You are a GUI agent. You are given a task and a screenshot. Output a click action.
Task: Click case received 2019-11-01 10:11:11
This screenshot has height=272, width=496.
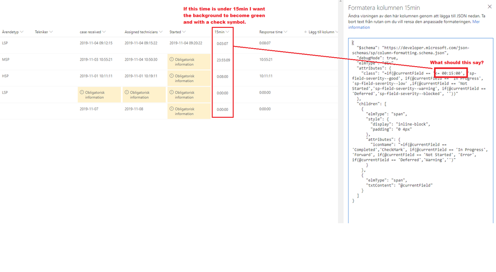tap(96, 76)
